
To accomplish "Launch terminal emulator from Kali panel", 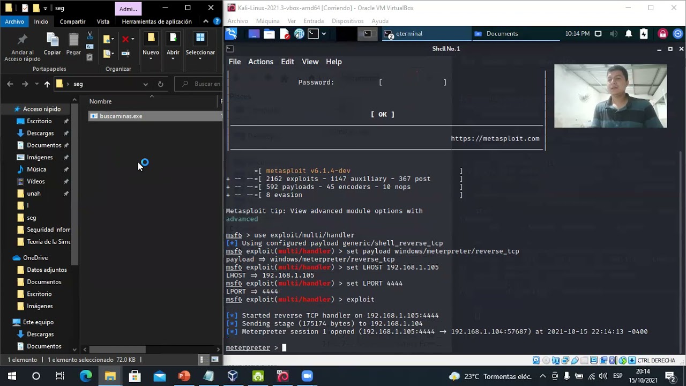I will click(x=313, y=34).
